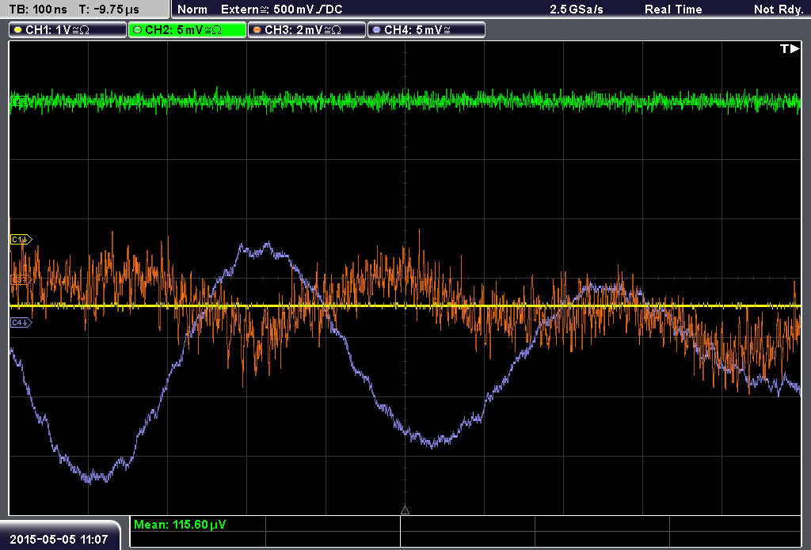Click the Not Rdy. status indicator
The height and width of the screenshot is (550, 811).
click(x=779, y=9)
